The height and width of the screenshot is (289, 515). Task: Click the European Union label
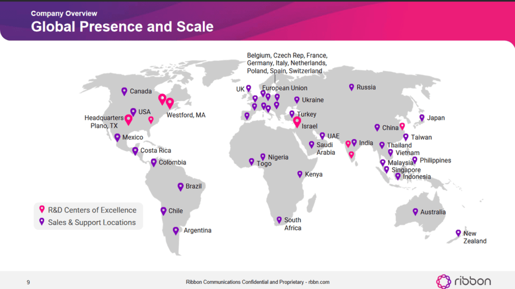[285, 88]
